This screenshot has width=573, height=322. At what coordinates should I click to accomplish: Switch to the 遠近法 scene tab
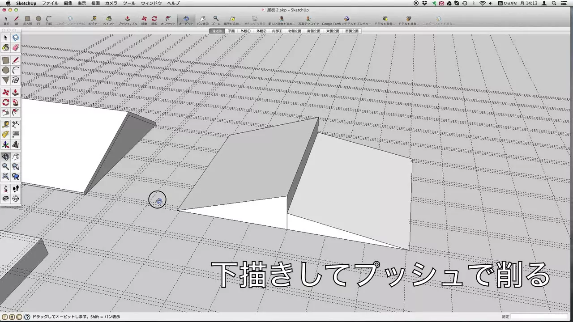tap(217, 31)
